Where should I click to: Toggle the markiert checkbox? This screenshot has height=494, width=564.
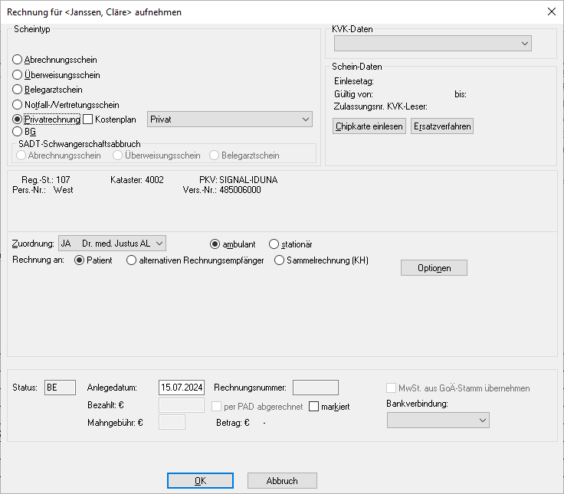point(314,407)
